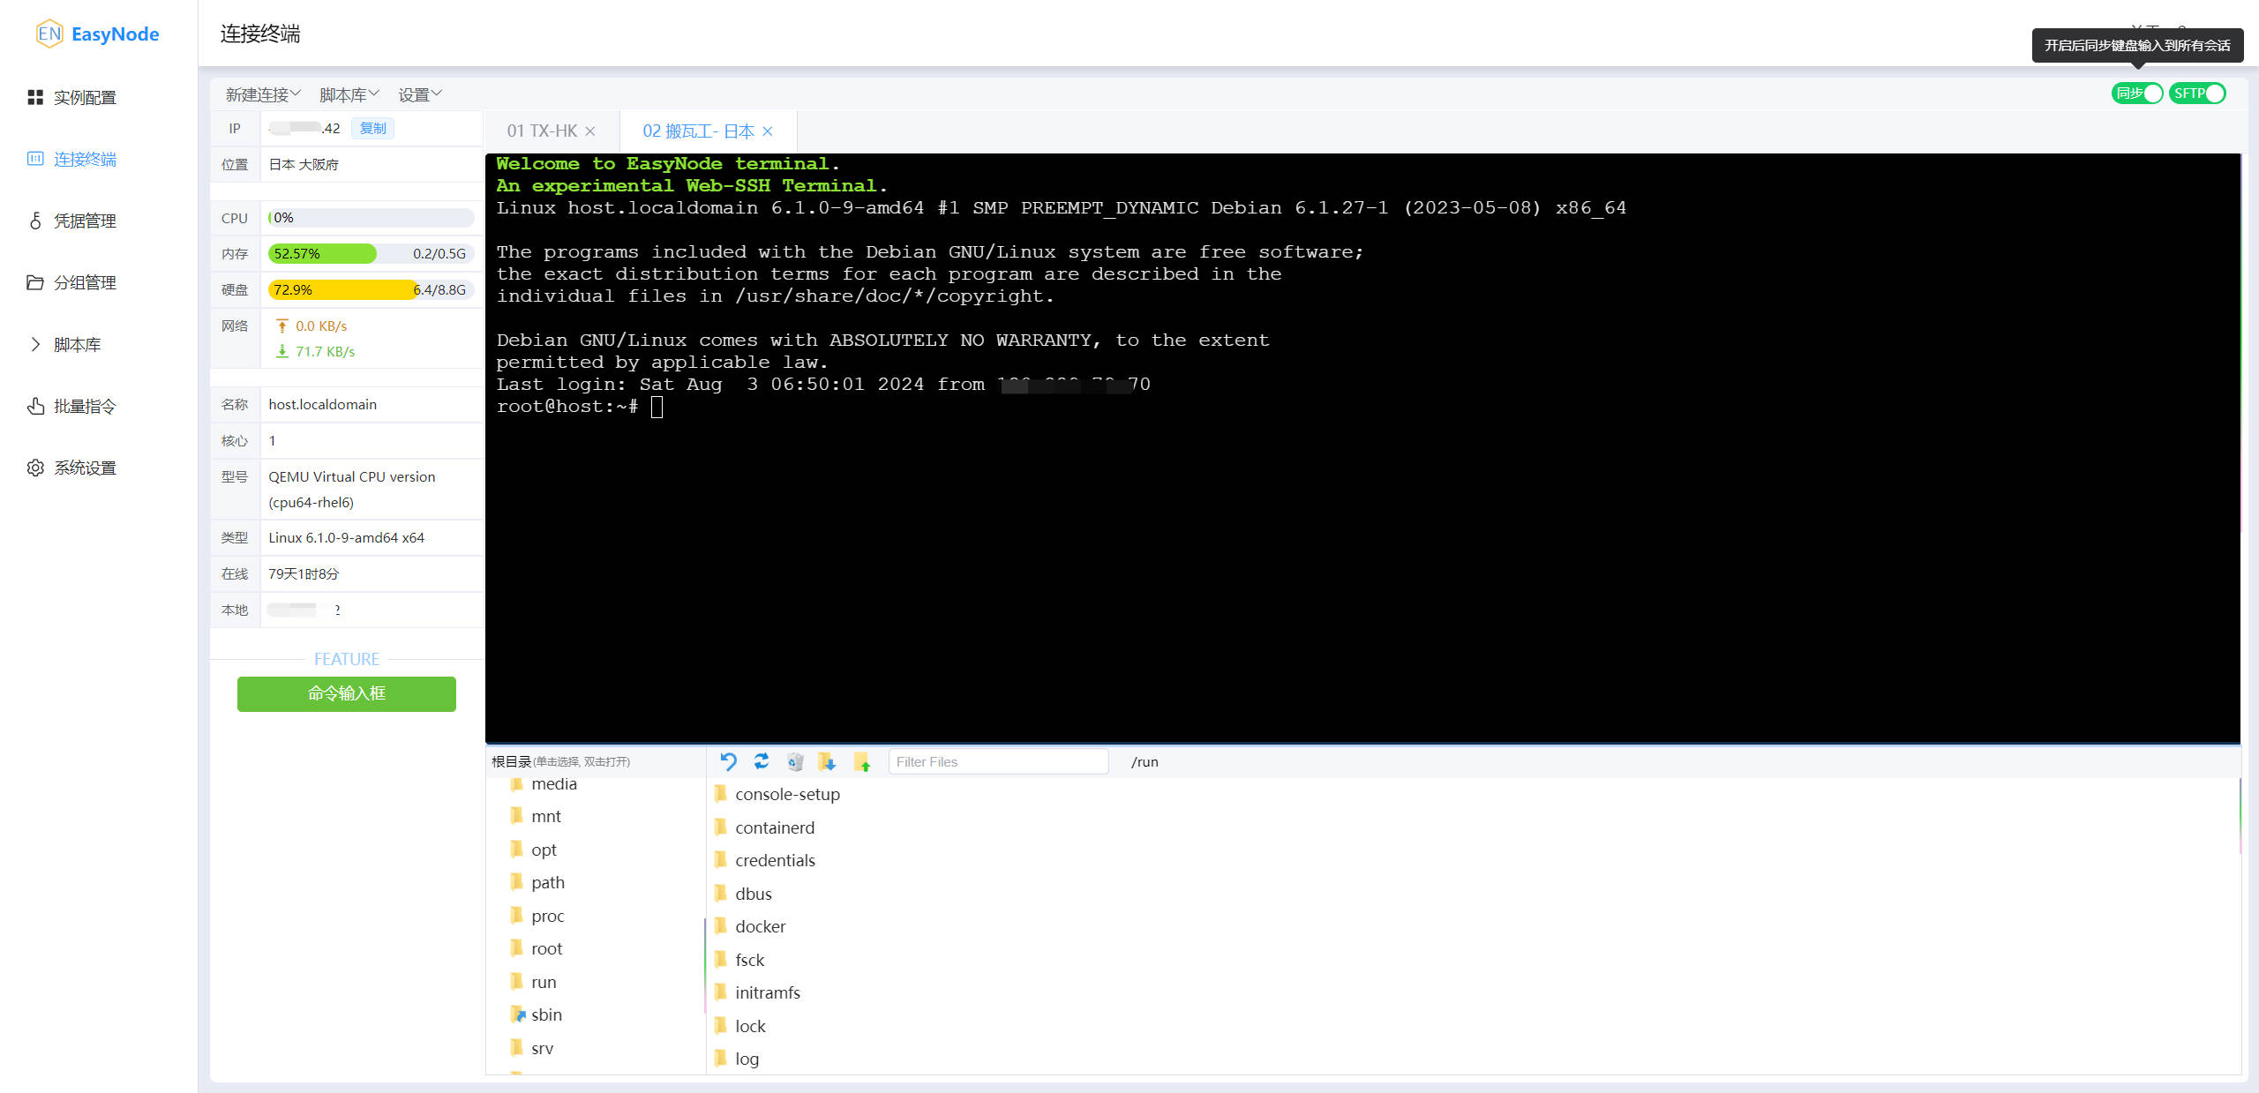Click the 系统设置 gear icon
This screenshot has height=1093, width=2259.
(35, 468)
